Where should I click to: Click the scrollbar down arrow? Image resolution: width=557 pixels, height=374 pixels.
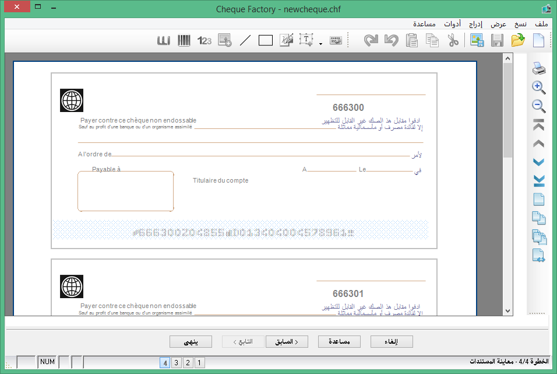coord(507,310)
